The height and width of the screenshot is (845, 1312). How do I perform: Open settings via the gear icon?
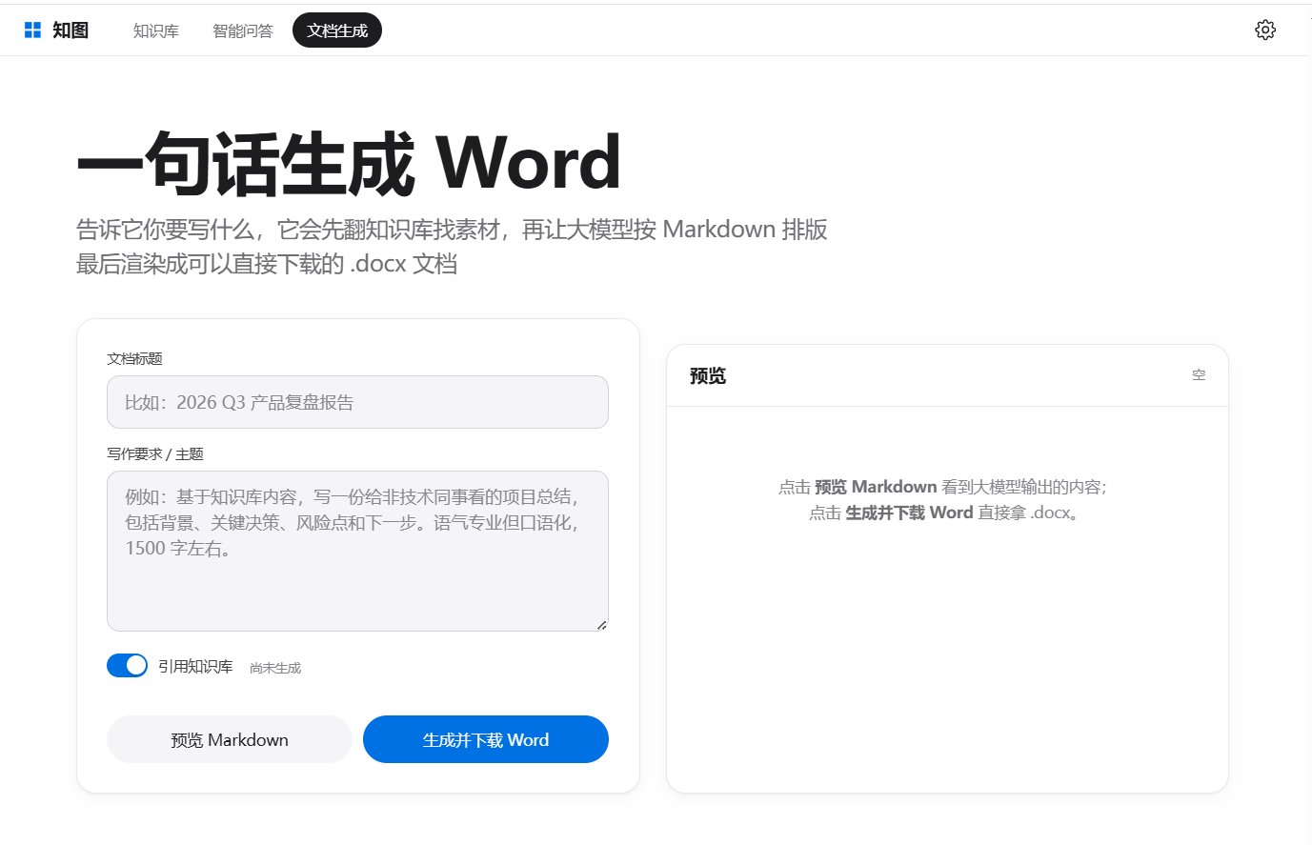[1265, 30]
